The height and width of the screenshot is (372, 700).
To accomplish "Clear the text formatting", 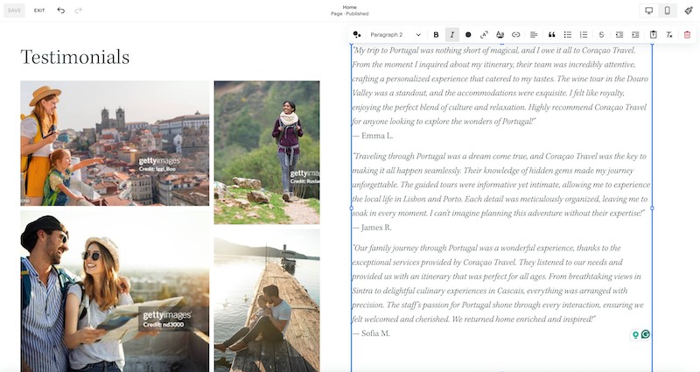I will click(669, 34).
